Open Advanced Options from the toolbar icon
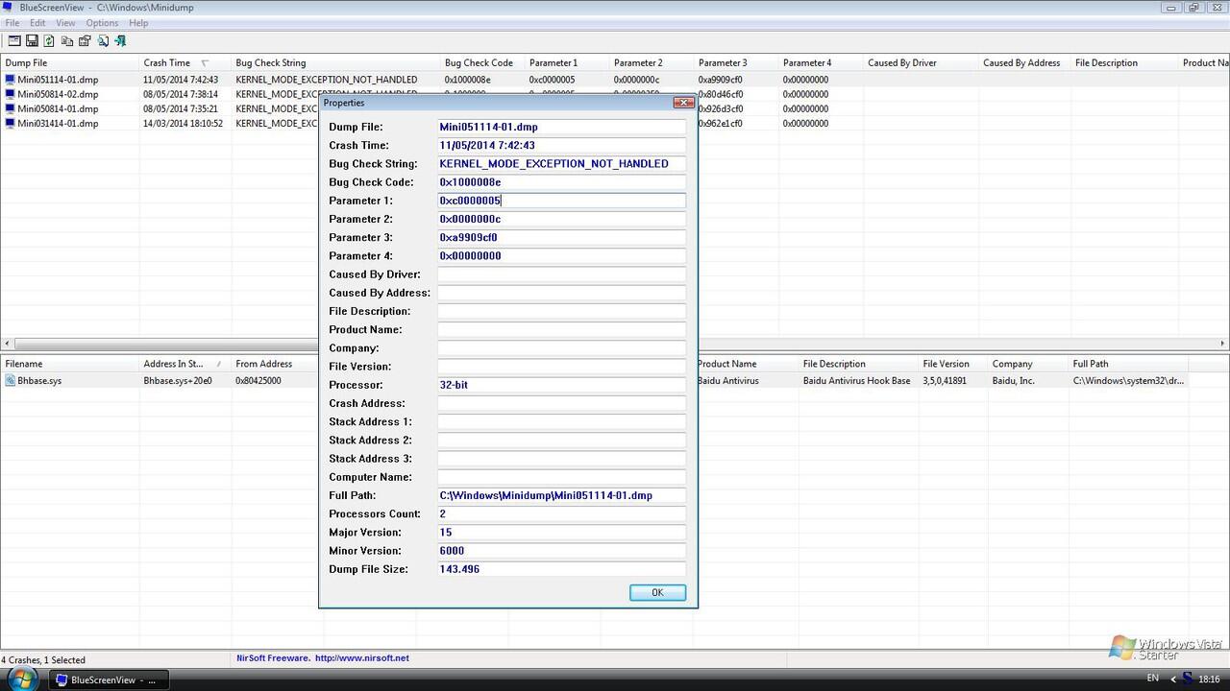 [14, 40]
